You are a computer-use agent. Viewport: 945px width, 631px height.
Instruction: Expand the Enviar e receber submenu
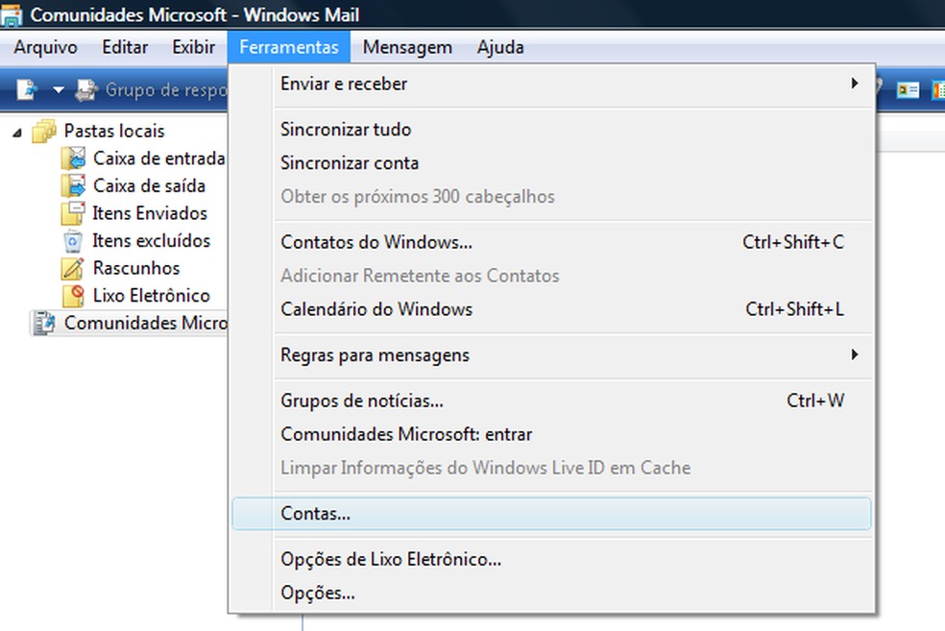855,84
